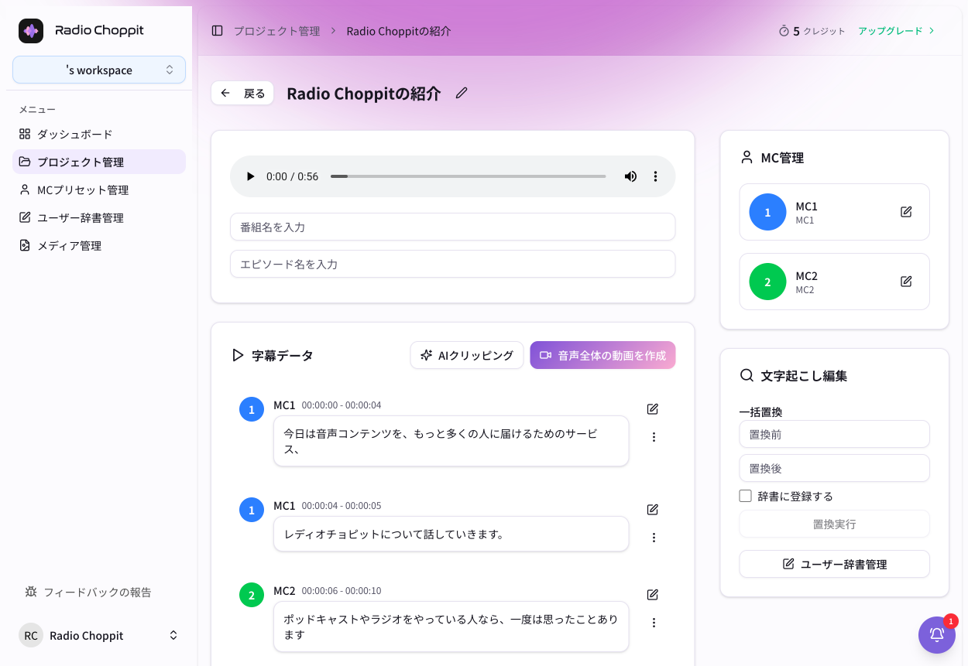Viewport: 968px width, 666px height.
Task: Edit MC2 in the MC管理 panel
Action: (906, 282)
